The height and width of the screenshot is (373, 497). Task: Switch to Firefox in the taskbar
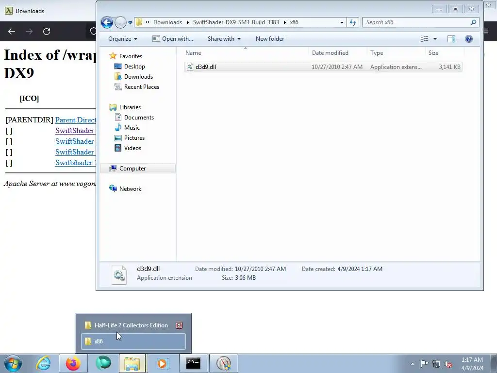pos(73,363)
